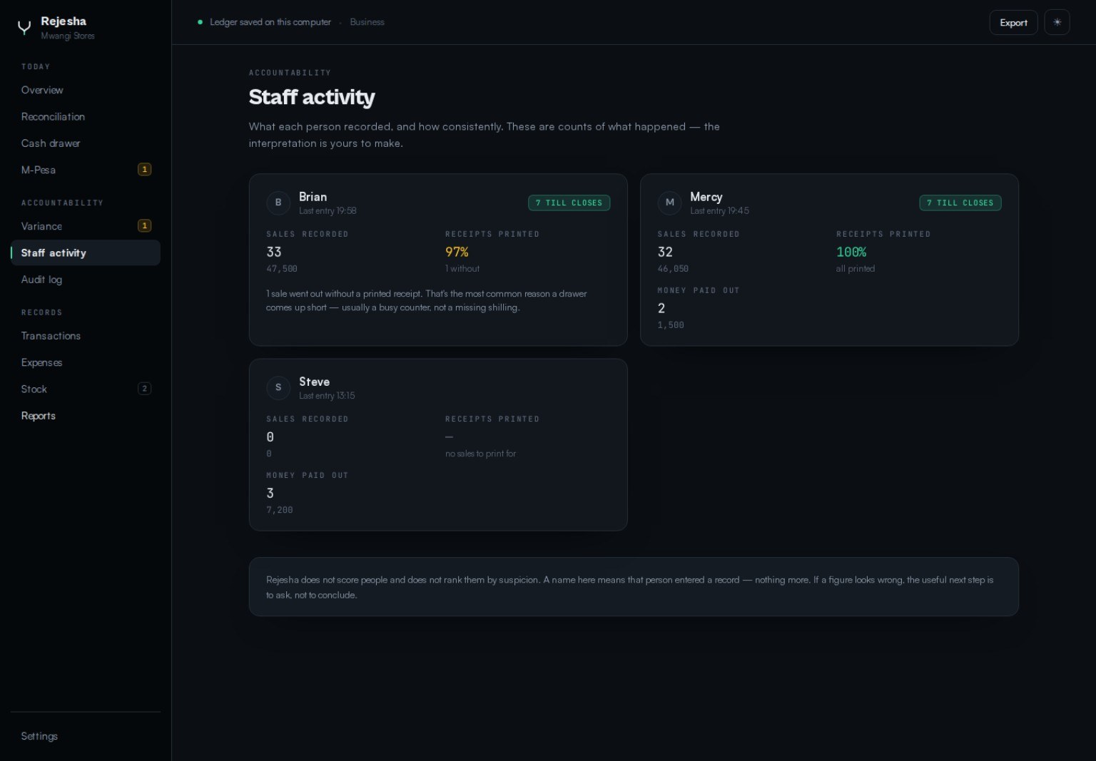
Task: Click Mercy's avatar initial M
Action: [669, 203]
